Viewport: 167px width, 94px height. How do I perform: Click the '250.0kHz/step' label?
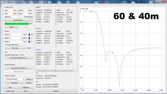click(x=28, y=17)
